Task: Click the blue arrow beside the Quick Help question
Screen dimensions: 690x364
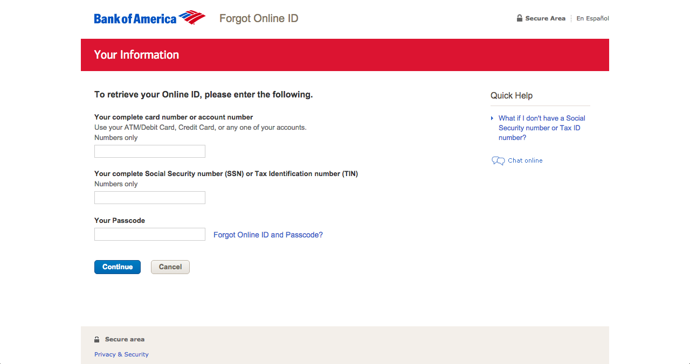Action: click(492, 118)
